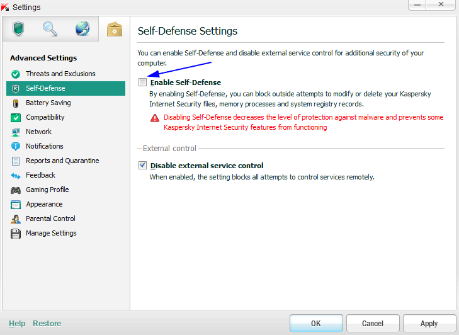
Task: Click the External control section label
Action: click(x=169, y=149)
